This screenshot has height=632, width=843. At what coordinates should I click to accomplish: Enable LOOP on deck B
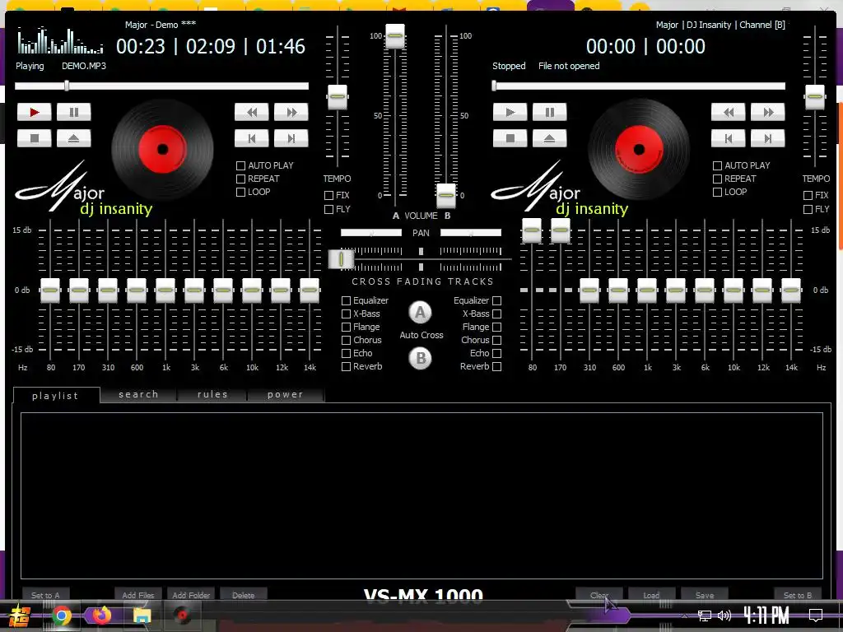(x=717, y=192)
